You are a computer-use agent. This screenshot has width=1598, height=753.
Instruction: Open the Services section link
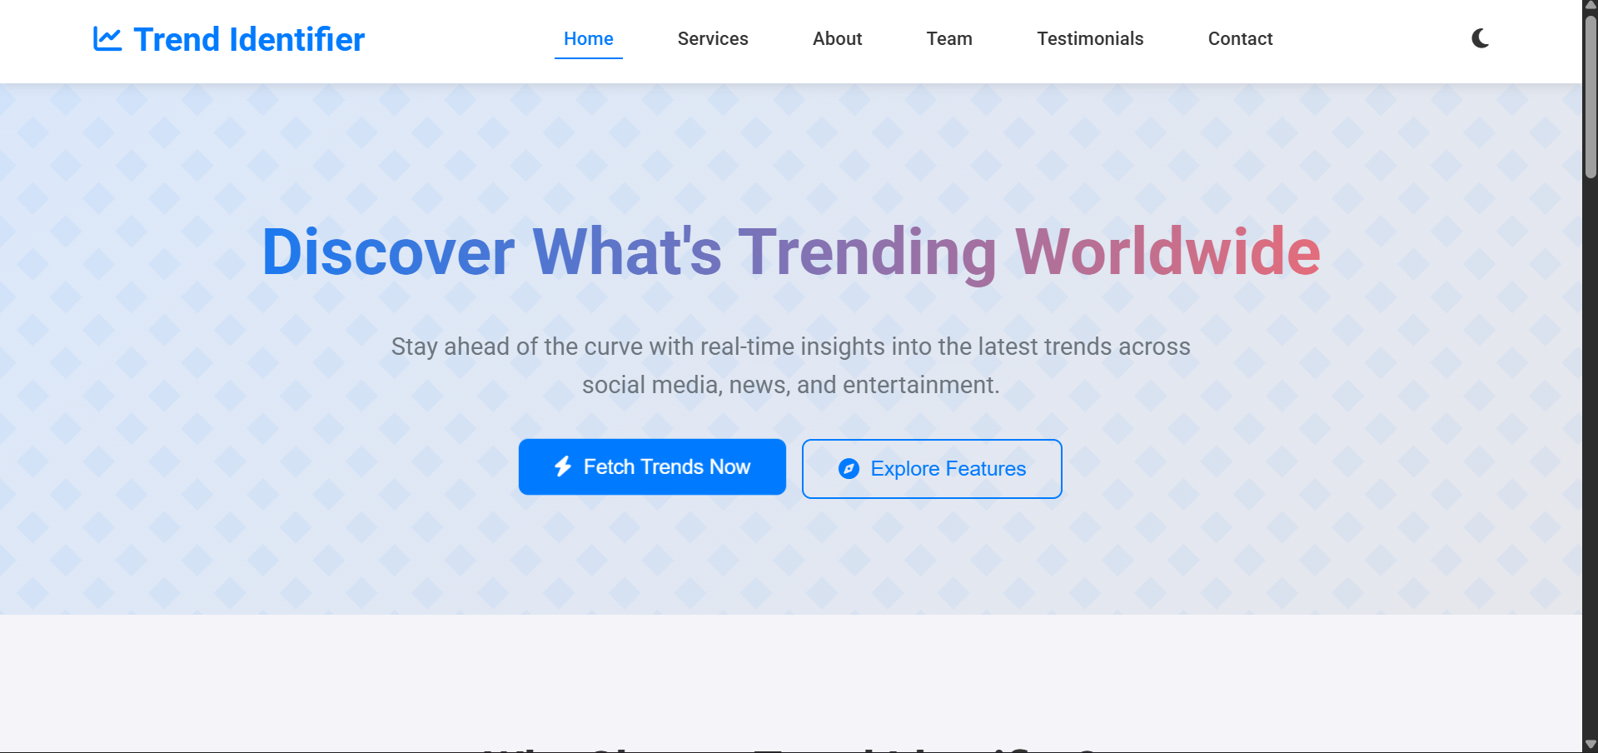pyautogui.click(x=712, y=39)
